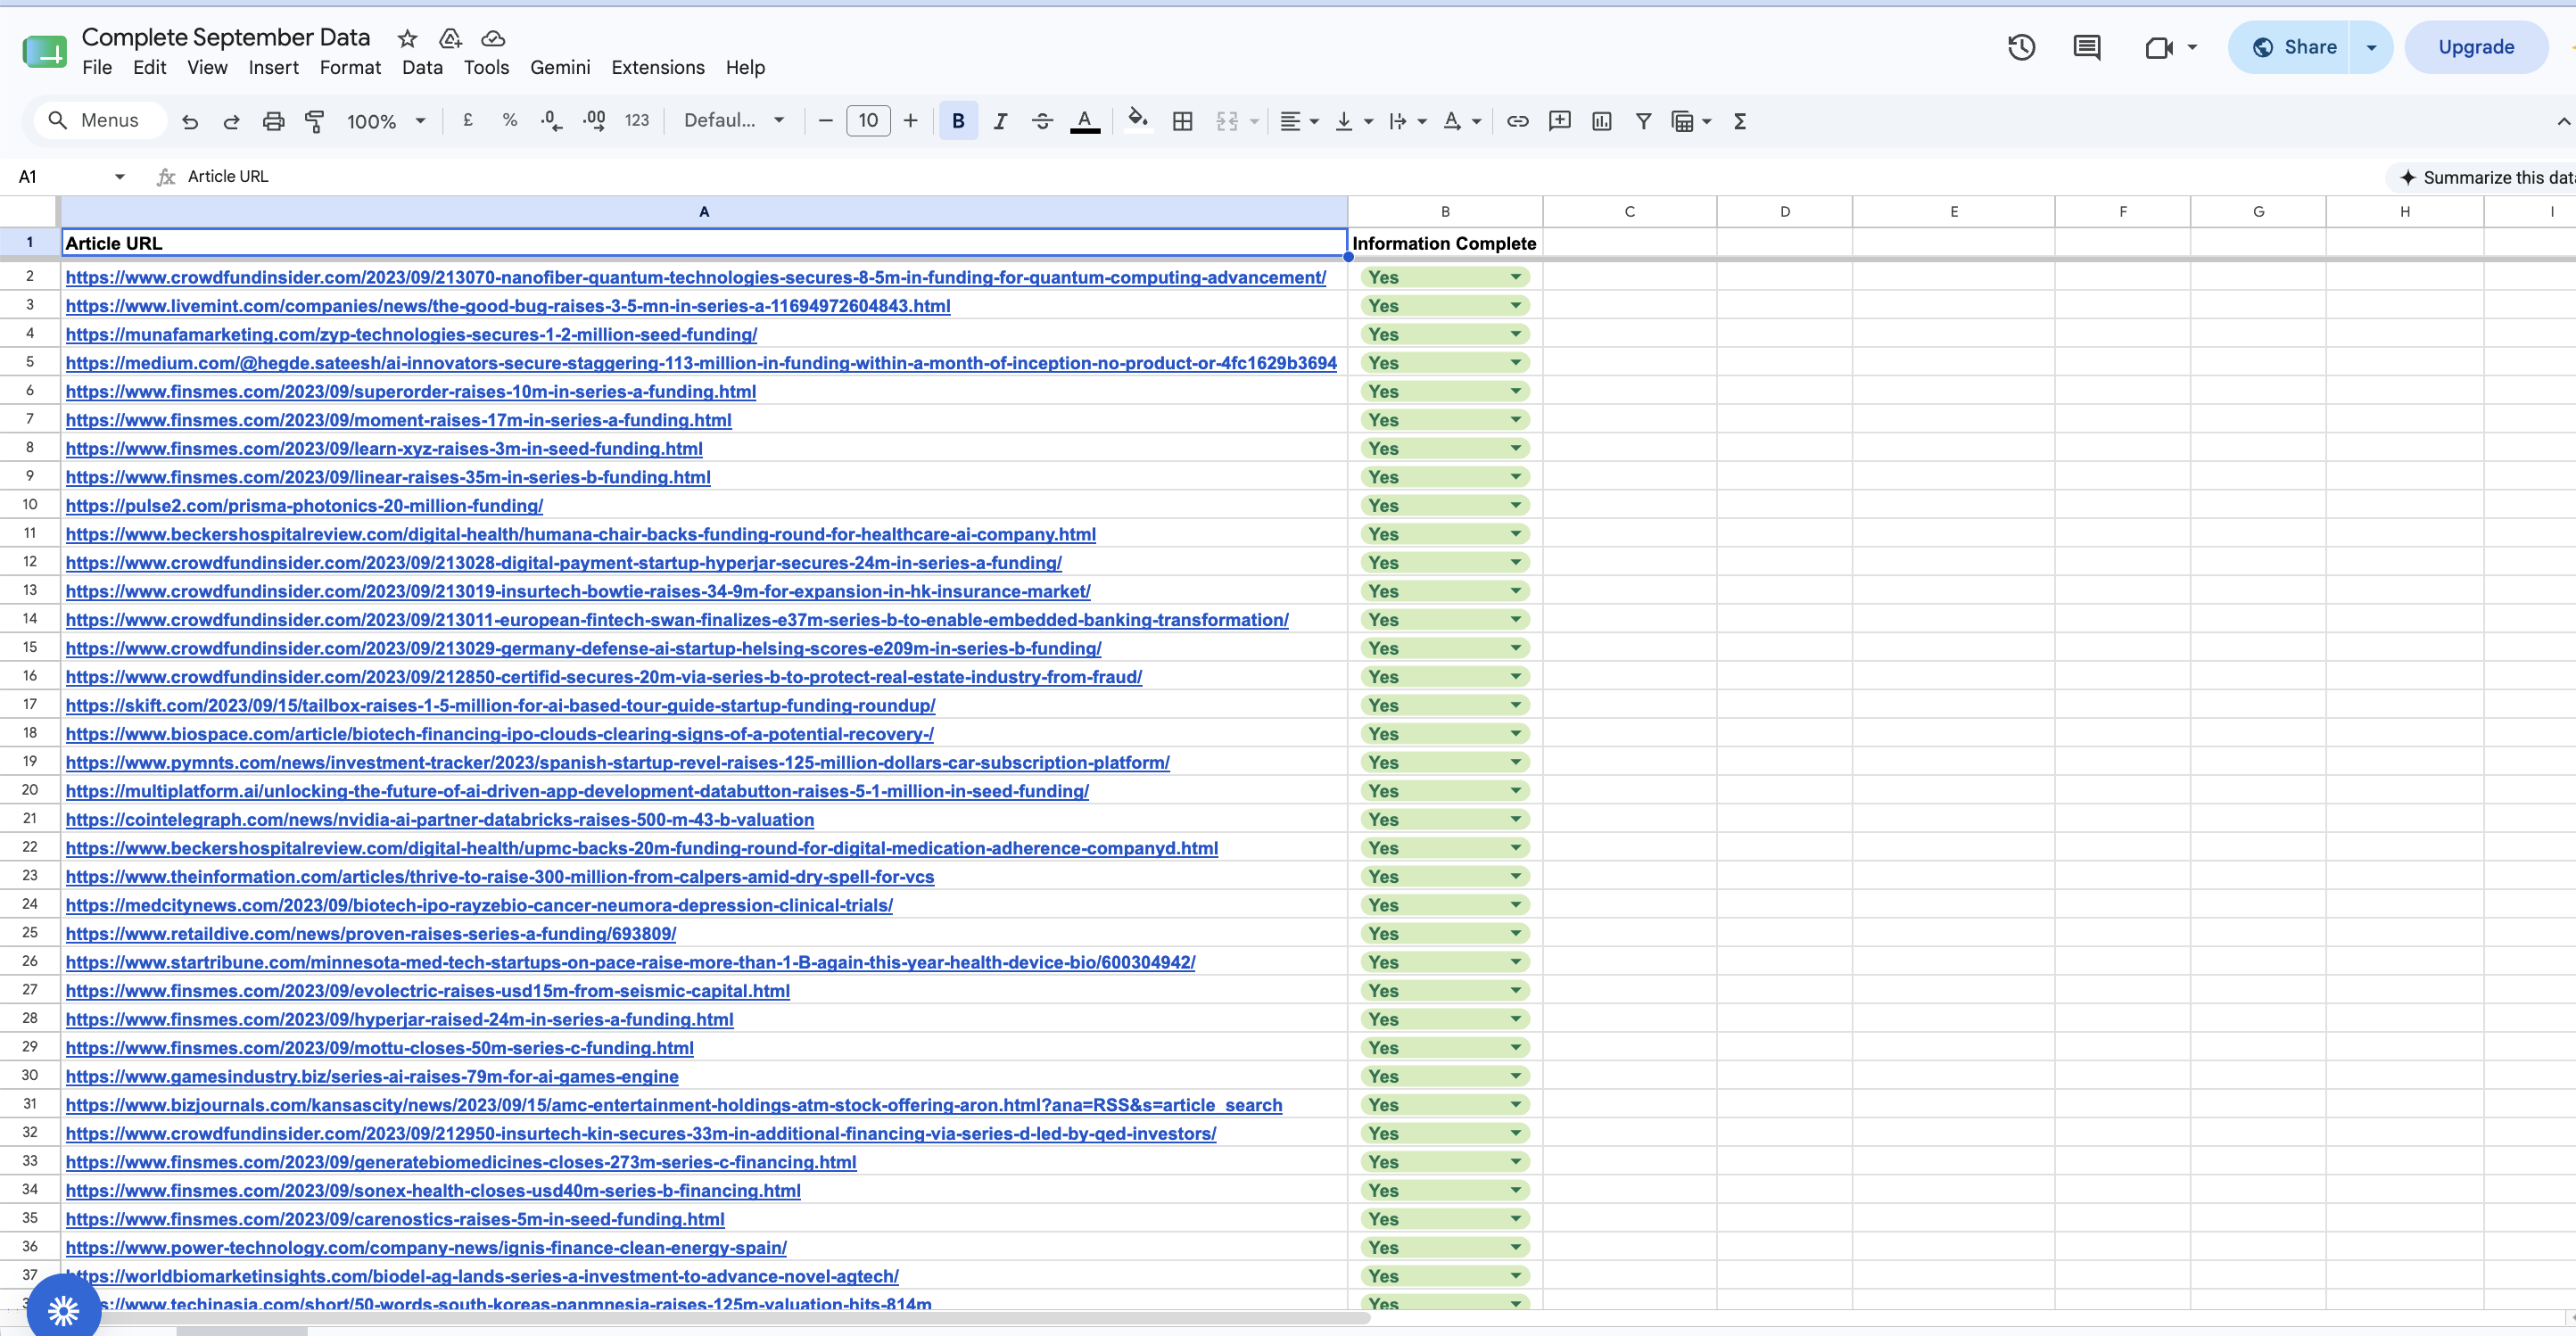The height and width of the screenshot is (1336, 2576).
Task: Click the Undo arrow icon
Action: coord(189,121)
